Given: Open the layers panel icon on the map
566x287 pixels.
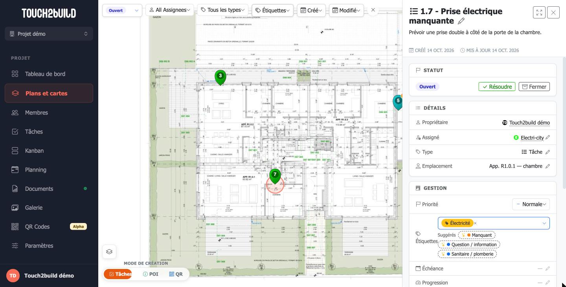Looking at the screenshot, I should [x=109, y=252].
